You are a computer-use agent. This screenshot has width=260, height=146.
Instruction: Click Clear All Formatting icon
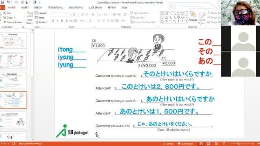93,15
